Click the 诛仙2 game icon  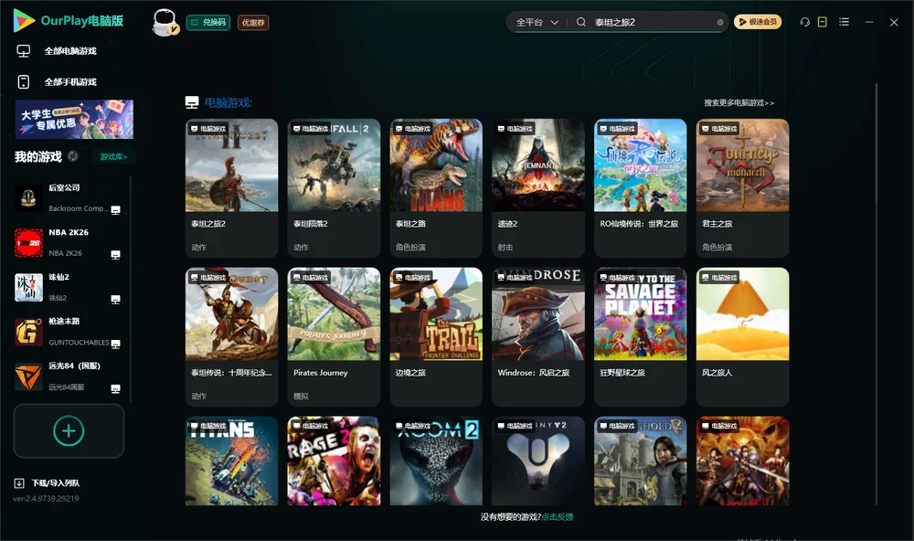tap(28, 287)
